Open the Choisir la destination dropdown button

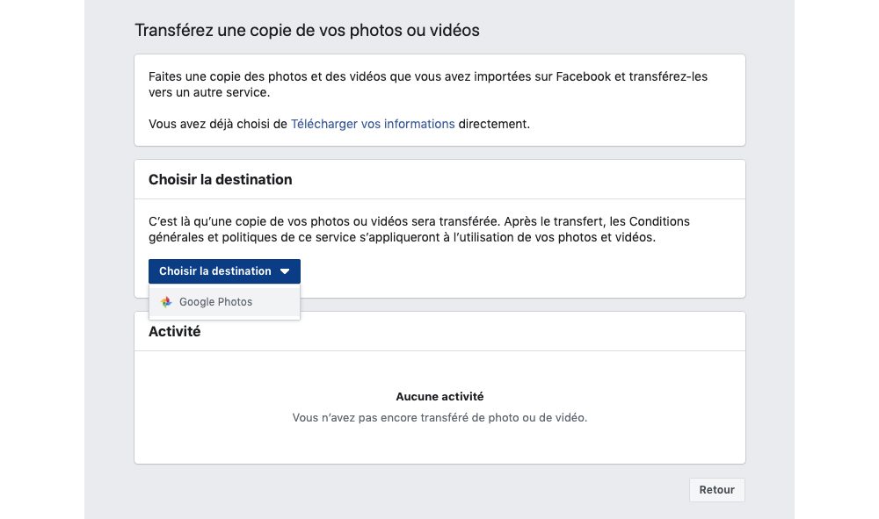[x=224, y=271]
